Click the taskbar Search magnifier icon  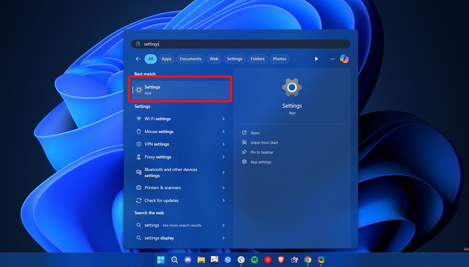[x=174, y=260]
